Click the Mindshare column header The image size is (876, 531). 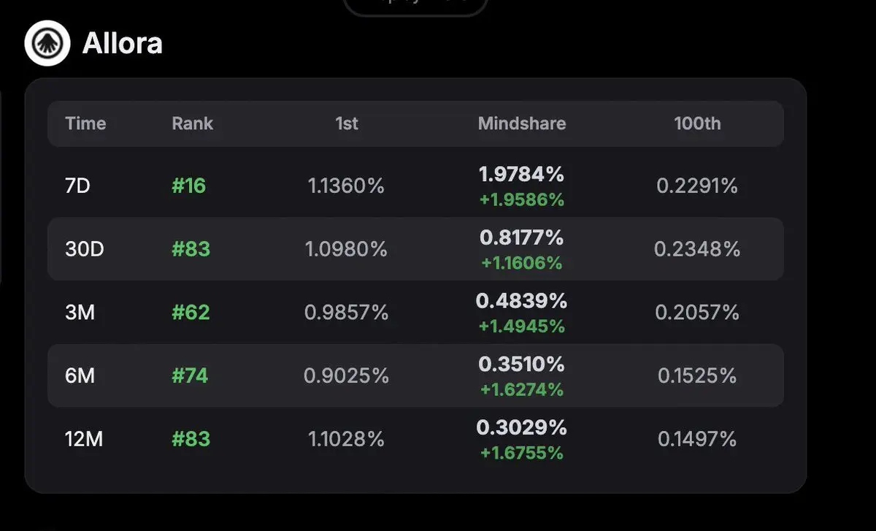[x=522, y=123]
